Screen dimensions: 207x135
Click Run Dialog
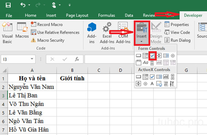coord(177,40)
